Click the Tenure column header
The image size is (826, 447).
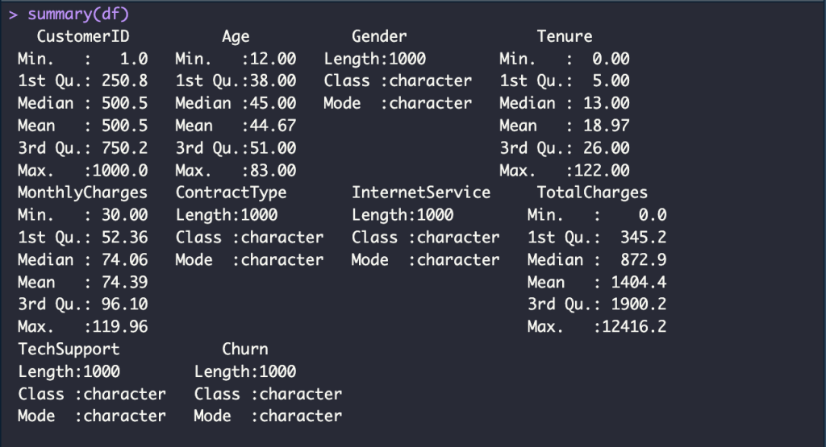[x=565, y=36]
